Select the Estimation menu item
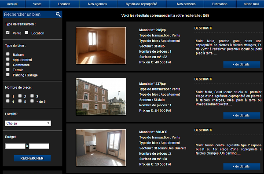 point(220,4)
